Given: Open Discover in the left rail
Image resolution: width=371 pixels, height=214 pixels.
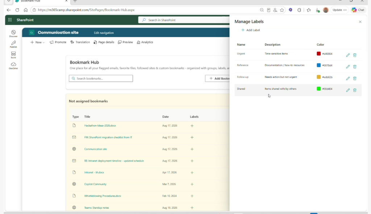Looking at the screenshot, I should (x=13, y=34).
